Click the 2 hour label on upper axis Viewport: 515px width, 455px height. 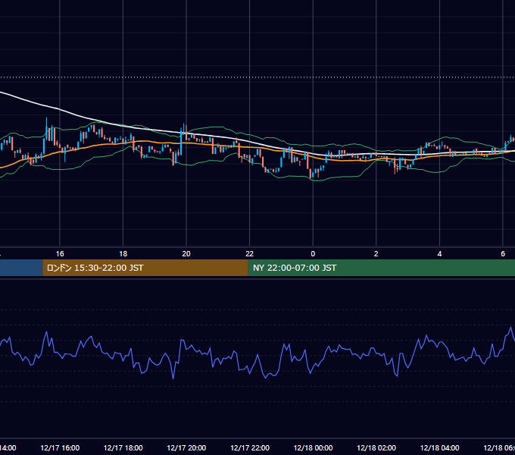point(376,254)
